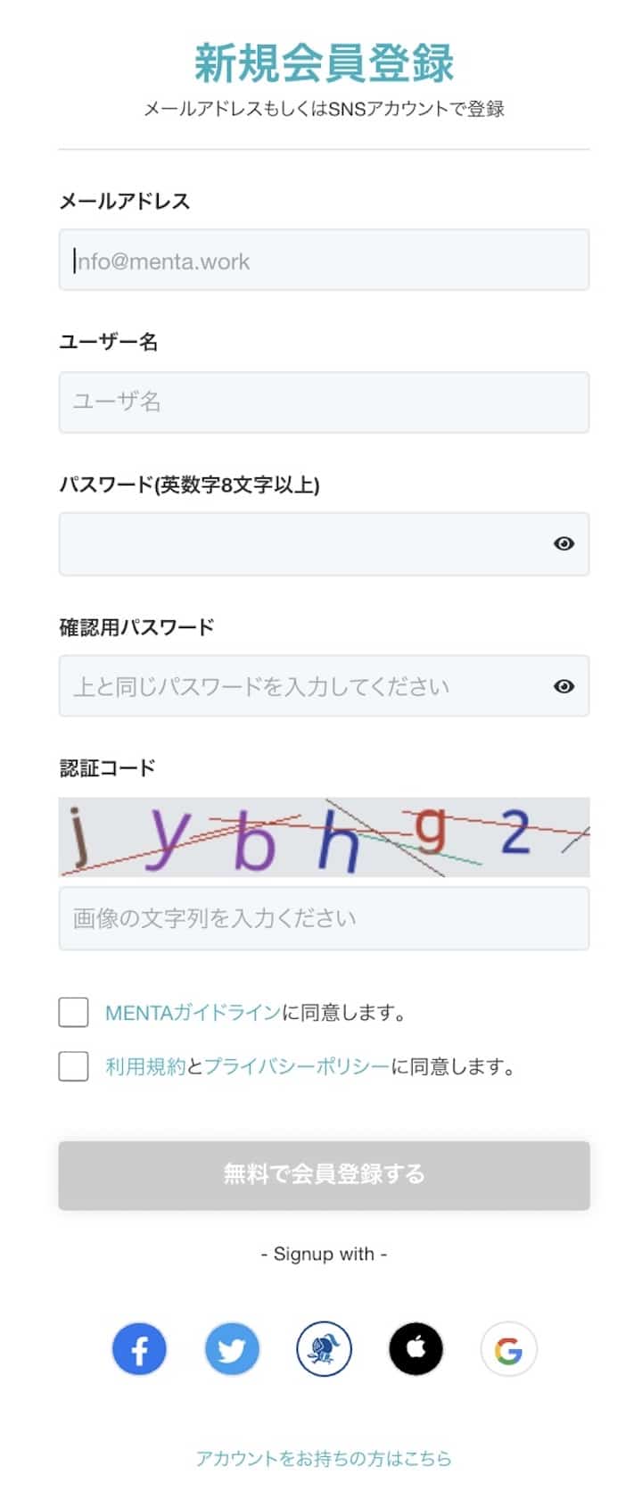Click the captcha image showing jybhg2
Screen dimensions: 642x1508
324,837
